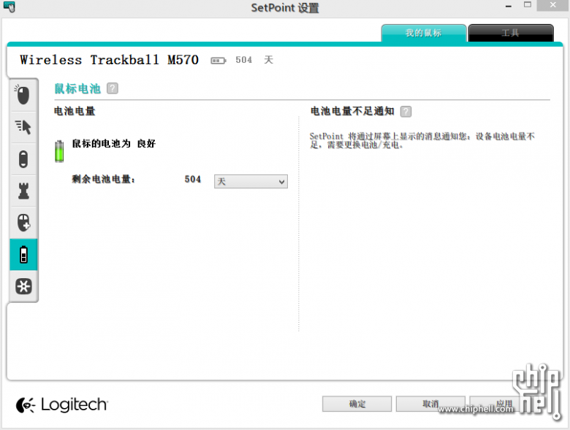Click the 鼠标的电池为 良好 status text
The image size is (570, 430).
[114, 143]
